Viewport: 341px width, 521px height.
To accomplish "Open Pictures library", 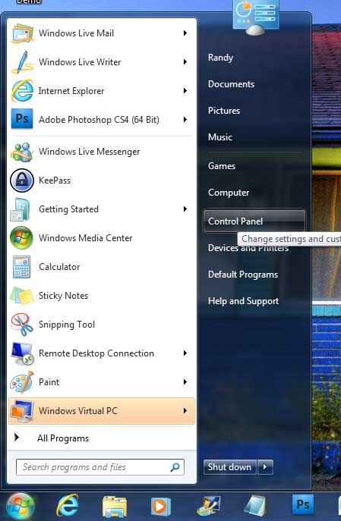I will (x=224, y=111).
